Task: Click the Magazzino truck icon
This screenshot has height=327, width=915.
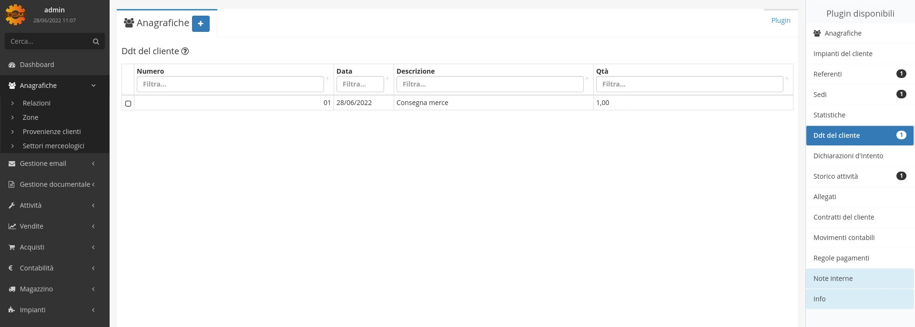Action: click(x=12, y=289)
